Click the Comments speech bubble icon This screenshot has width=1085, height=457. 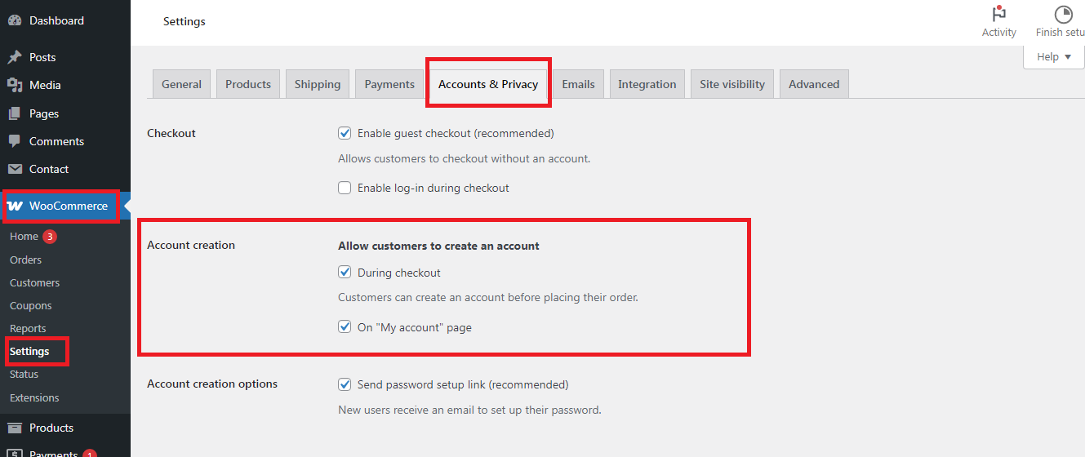tap(15, 141)
